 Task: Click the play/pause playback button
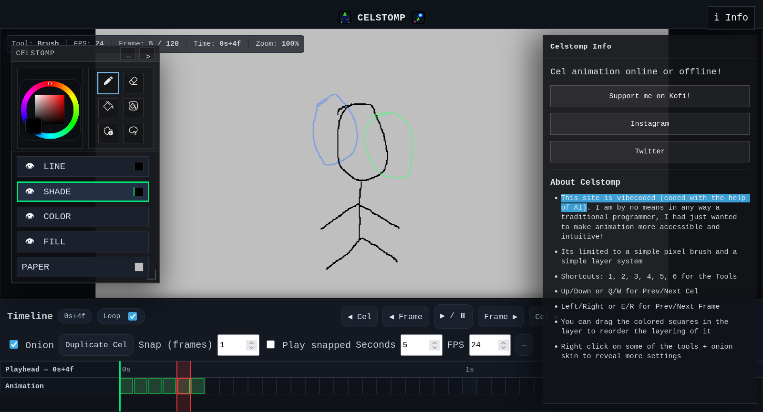coord(453,316)
